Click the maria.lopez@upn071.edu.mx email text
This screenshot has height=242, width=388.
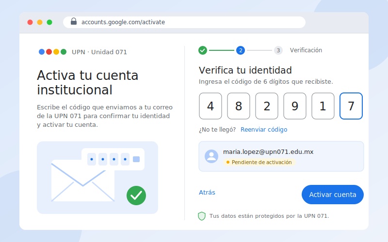(268, 151)
